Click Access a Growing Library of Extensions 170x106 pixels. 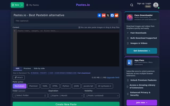[x=142, y=86]
